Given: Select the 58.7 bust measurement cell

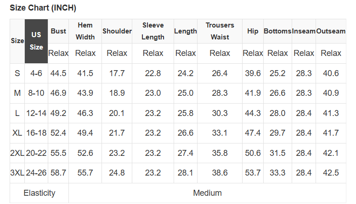Looking at the screenshot, I should click(58, 173).
